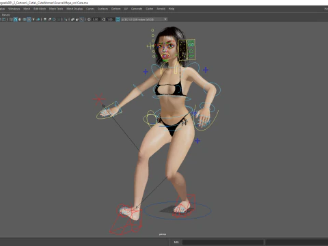The width and height of the screenshot is (328, 246).
Task: Click the Gamma reset icon
Action: pyautogui.click(x=103, y=19)
